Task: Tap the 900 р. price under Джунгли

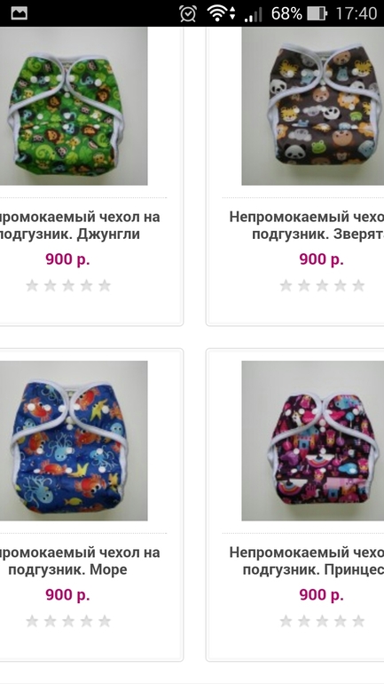Action: 67,259
